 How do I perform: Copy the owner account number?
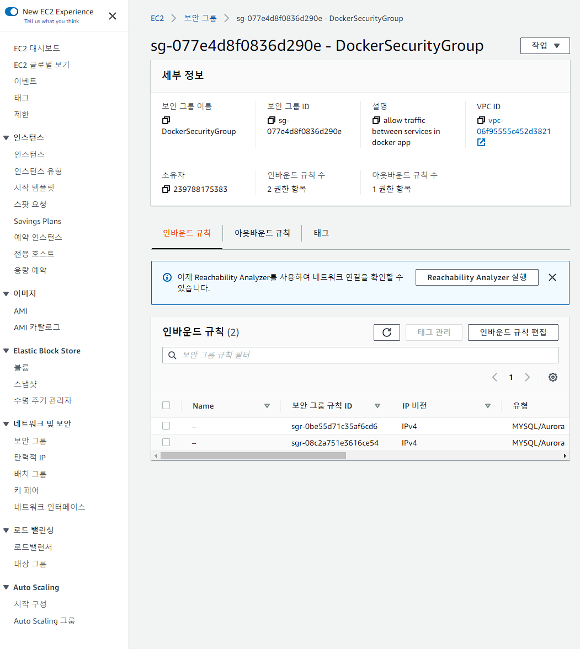click(x=166, y=189)
